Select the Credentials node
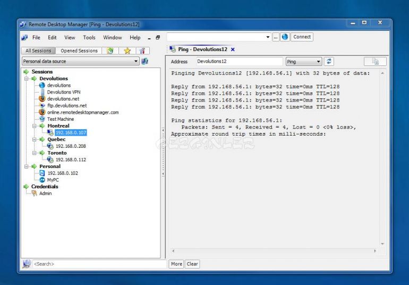This screenshot has width=409, height=285. pos(45,187)
